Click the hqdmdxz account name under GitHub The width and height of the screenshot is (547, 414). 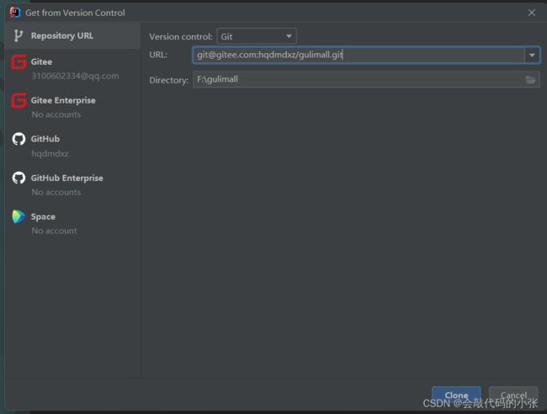(x=50, y=153)
